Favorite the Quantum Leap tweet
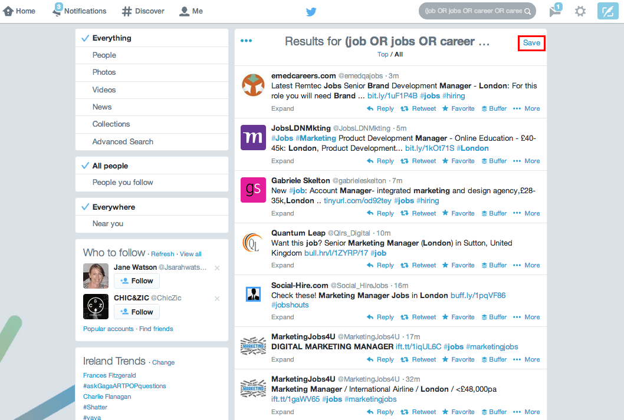 458,265
